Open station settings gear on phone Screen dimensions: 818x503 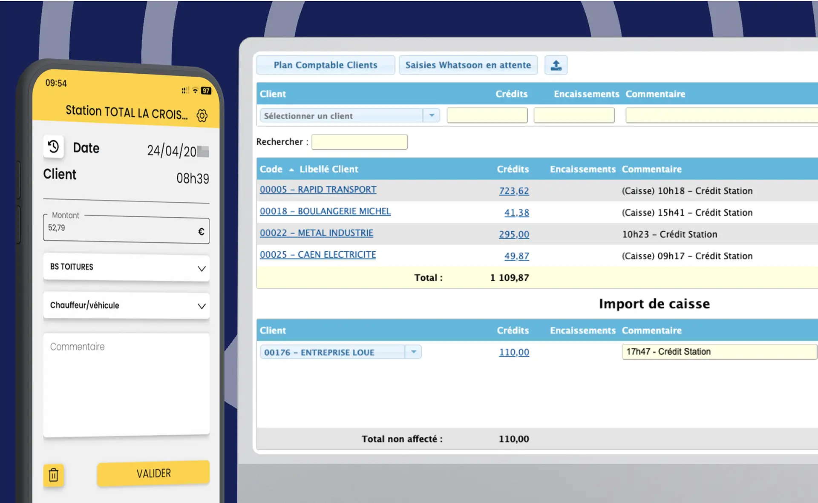(202, 115)
